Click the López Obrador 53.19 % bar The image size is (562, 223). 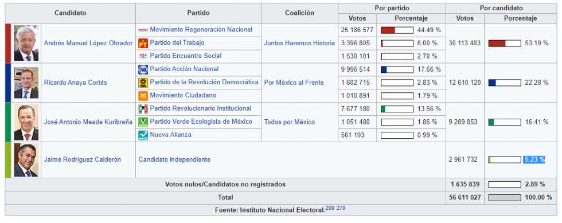(x=505, y=44)
